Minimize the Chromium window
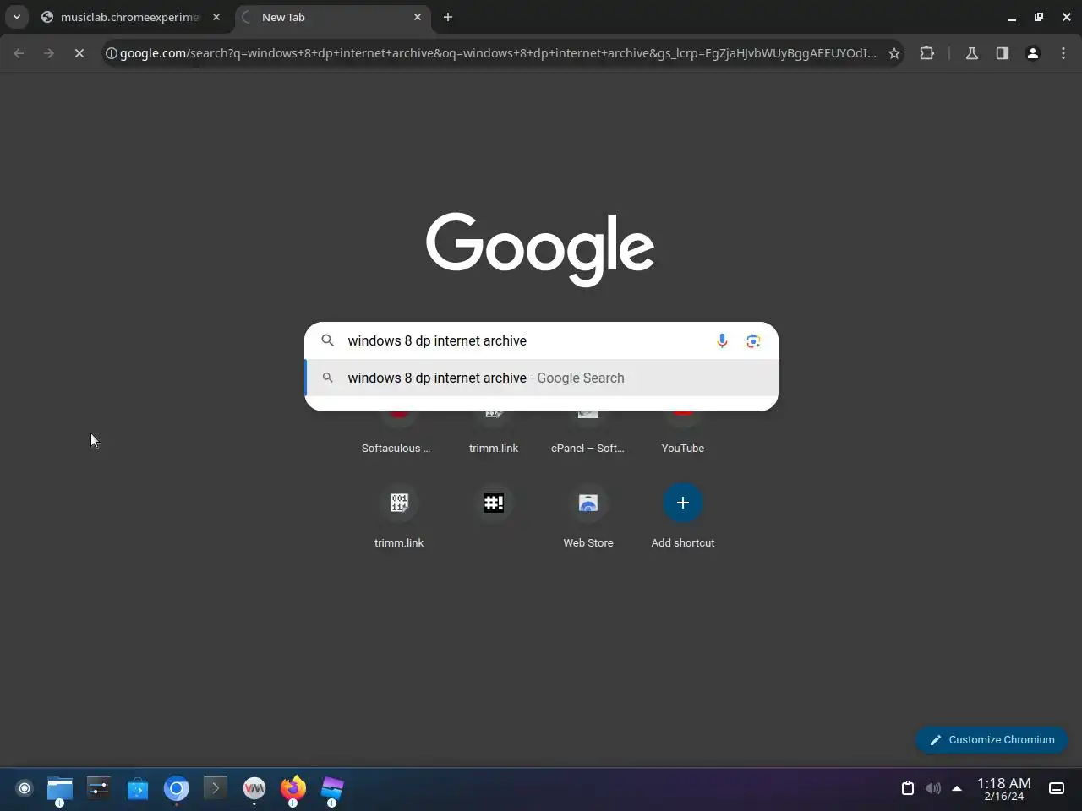 [x=1011, y=17]
